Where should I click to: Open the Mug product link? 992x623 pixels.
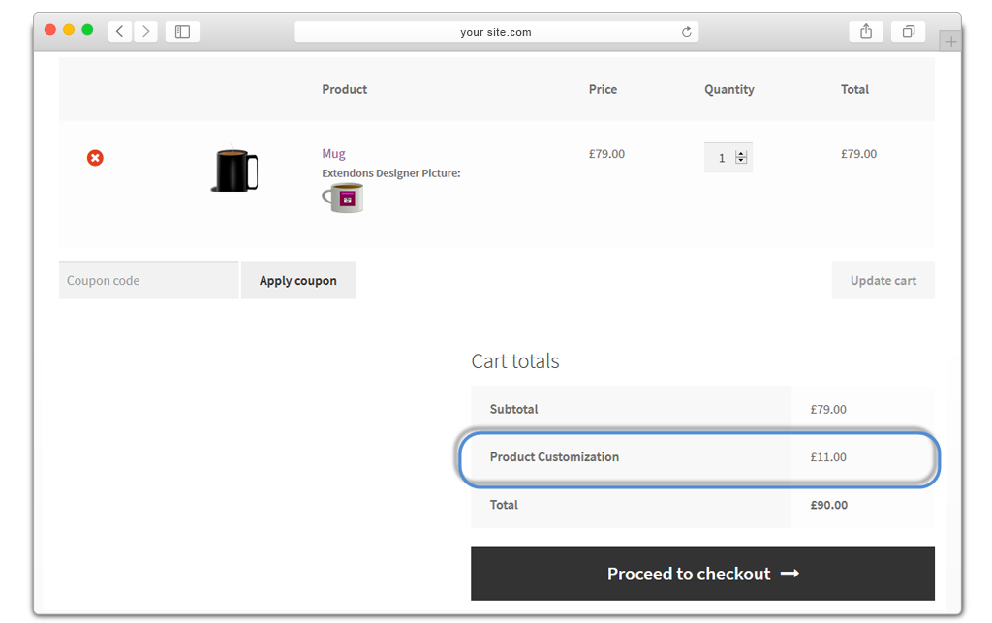[x=333, y=153]
